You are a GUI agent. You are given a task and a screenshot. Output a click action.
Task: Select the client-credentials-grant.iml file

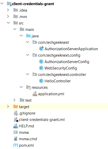[42, 120]
